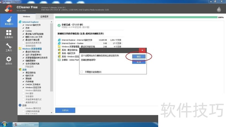This screenshot has height=127, width=226.
Task: Click '14,685 KB' size value
Action: click(x=103, y=40)
